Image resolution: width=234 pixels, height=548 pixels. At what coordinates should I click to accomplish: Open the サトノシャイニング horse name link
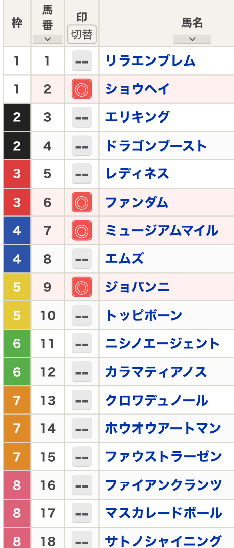[163, 541]
